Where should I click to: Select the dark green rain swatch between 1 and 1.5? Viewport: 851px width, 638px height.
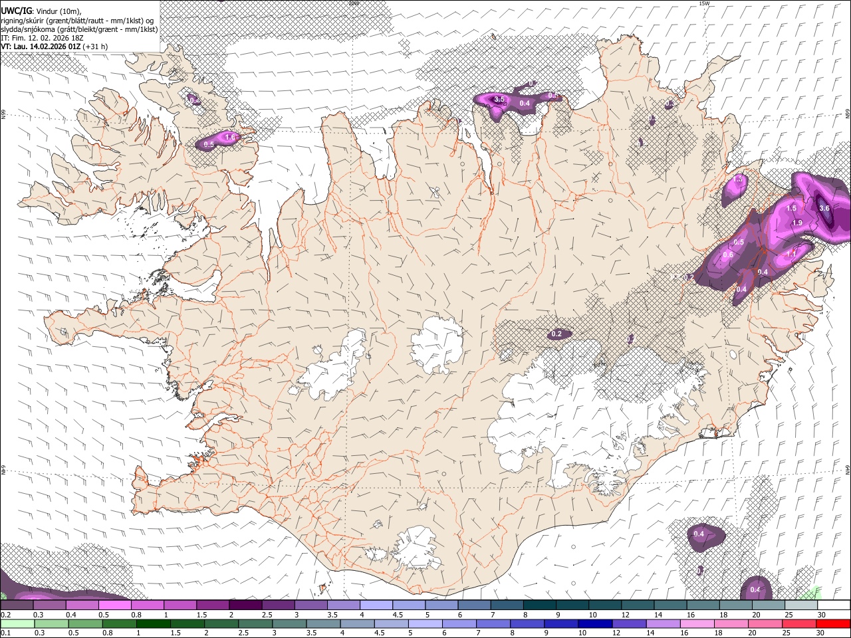pyautogui.click(x=154, y=624)
